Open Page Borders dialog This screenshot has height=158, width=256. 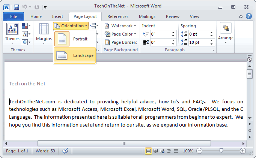[x=121, y=42]
